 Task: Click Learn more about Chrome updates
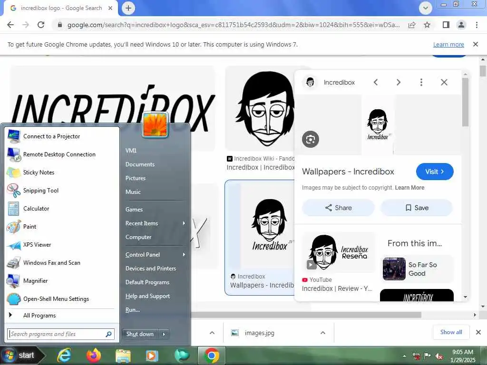click(x=448, y=44)
